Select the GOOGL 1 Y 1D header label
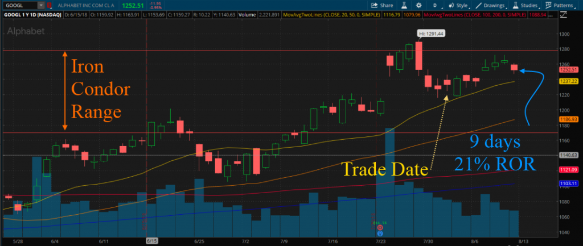 tap(32, 15)
